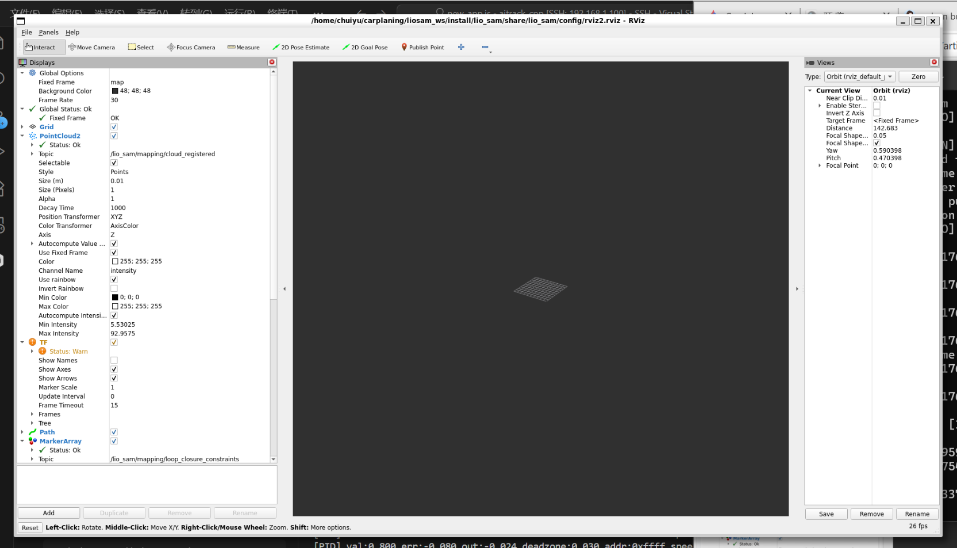Activate the 2D Goal Pose tool
Image resolution: width=957 pixels, height=548 pixels.
[365, 48]
